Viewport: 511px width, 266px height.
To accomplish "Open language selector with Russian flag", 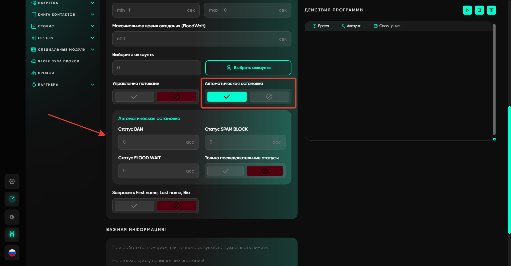I will (12, 253).
